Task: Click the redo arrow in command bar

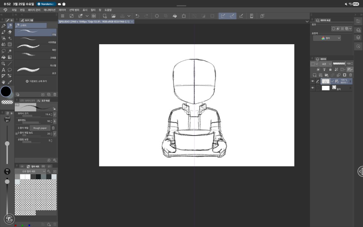Action: pos(146,16)
